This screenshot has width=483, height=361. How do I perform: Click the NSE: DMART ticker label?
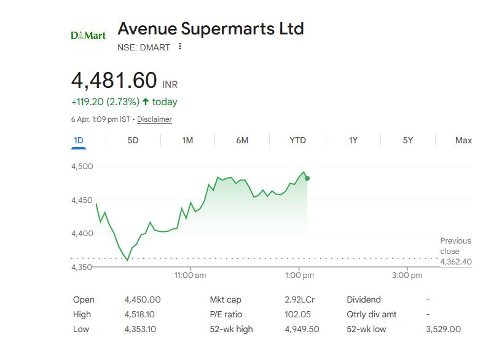[144, 47]
